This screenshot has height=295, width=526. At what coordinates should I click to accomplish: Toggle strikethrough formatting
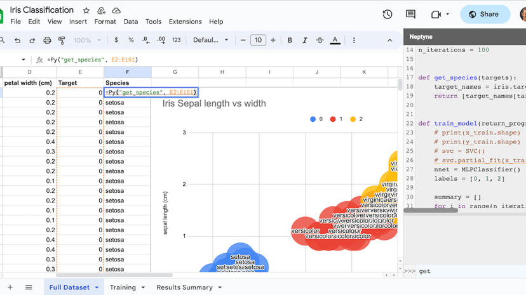pyautogui.click(x=320, y=40)
